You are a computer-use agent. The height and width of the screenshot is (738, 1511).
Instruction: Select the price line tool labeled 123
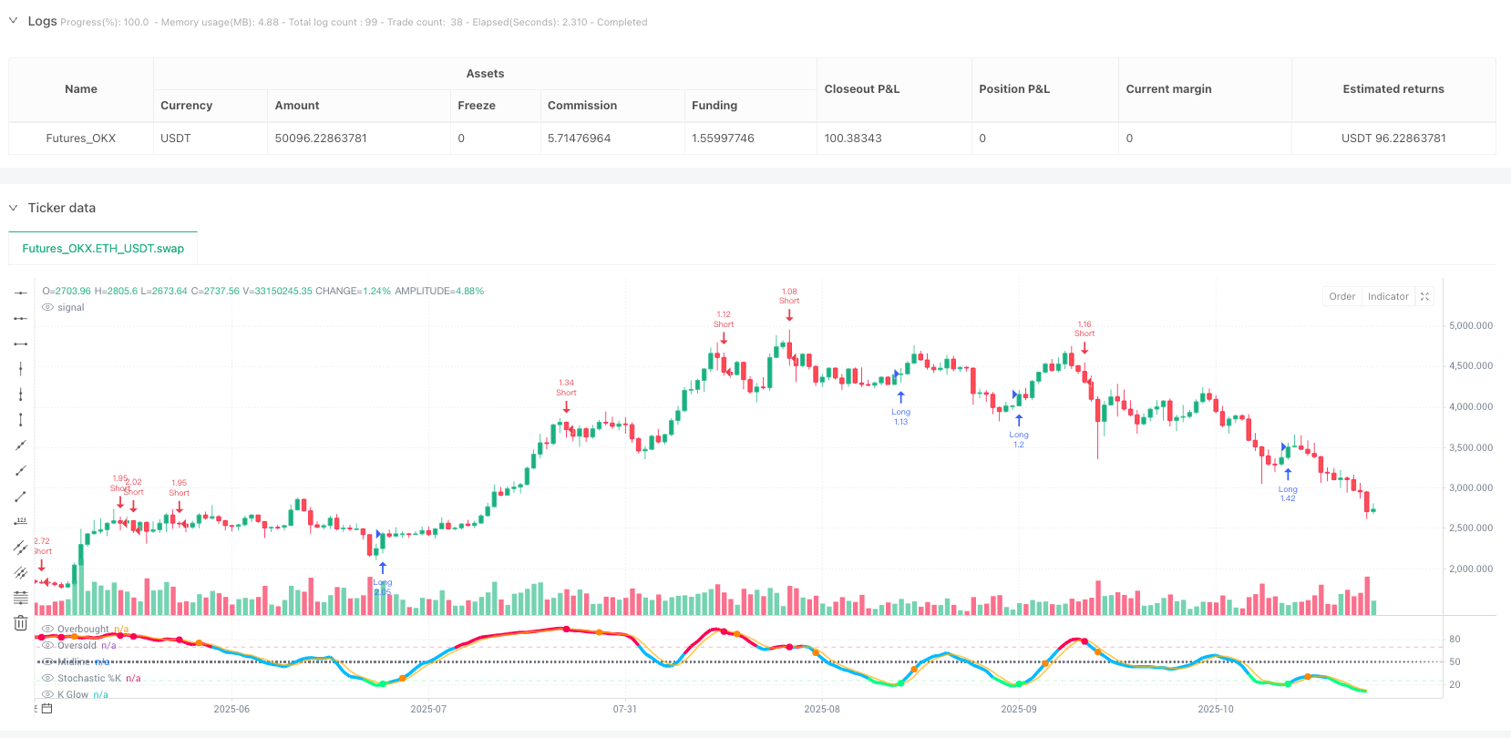[20, 521]
